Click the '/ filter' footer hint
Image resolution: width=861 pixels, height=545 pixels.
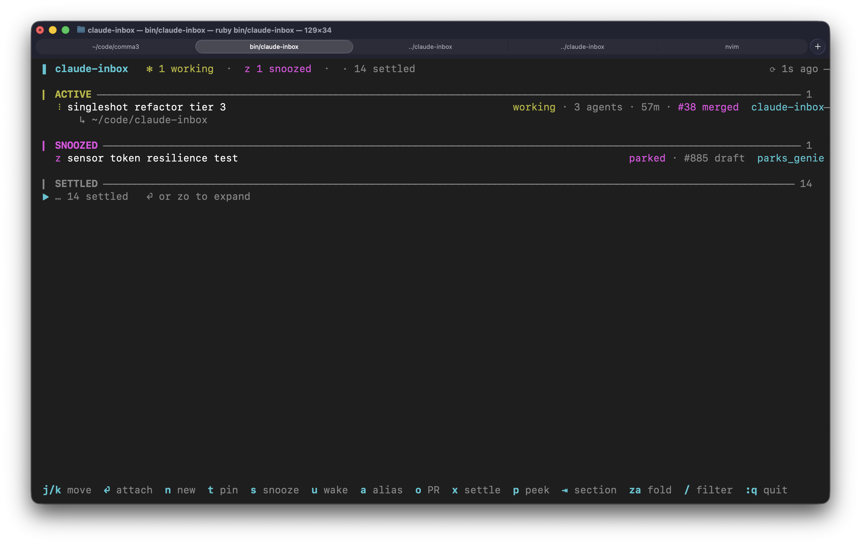click(x=708, y=490)
